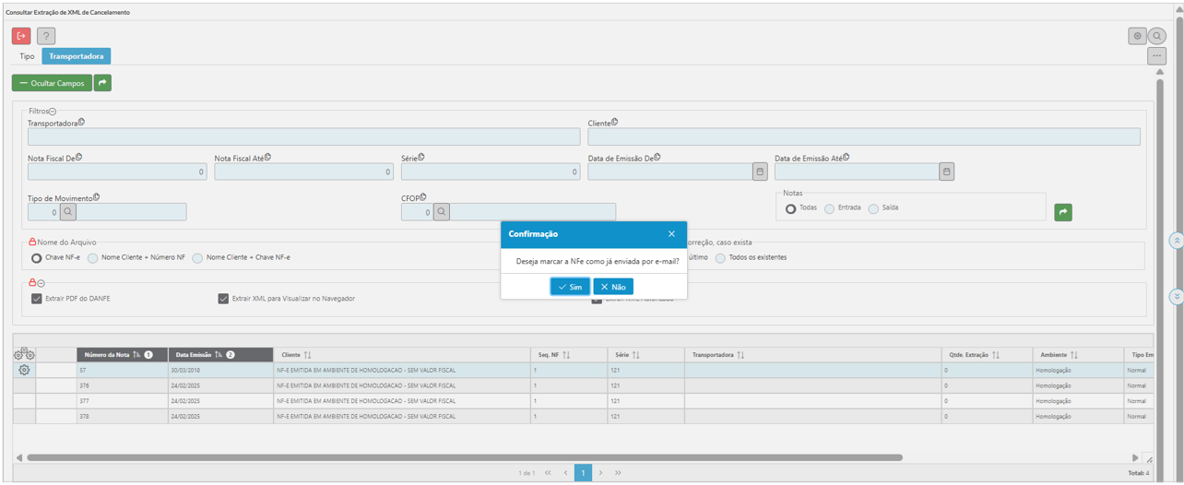Viewport: 1184px width, 485px height.
Task: Toggle Extrair XML para Visualizar no Navegador
Action: [x=223, y=299]
